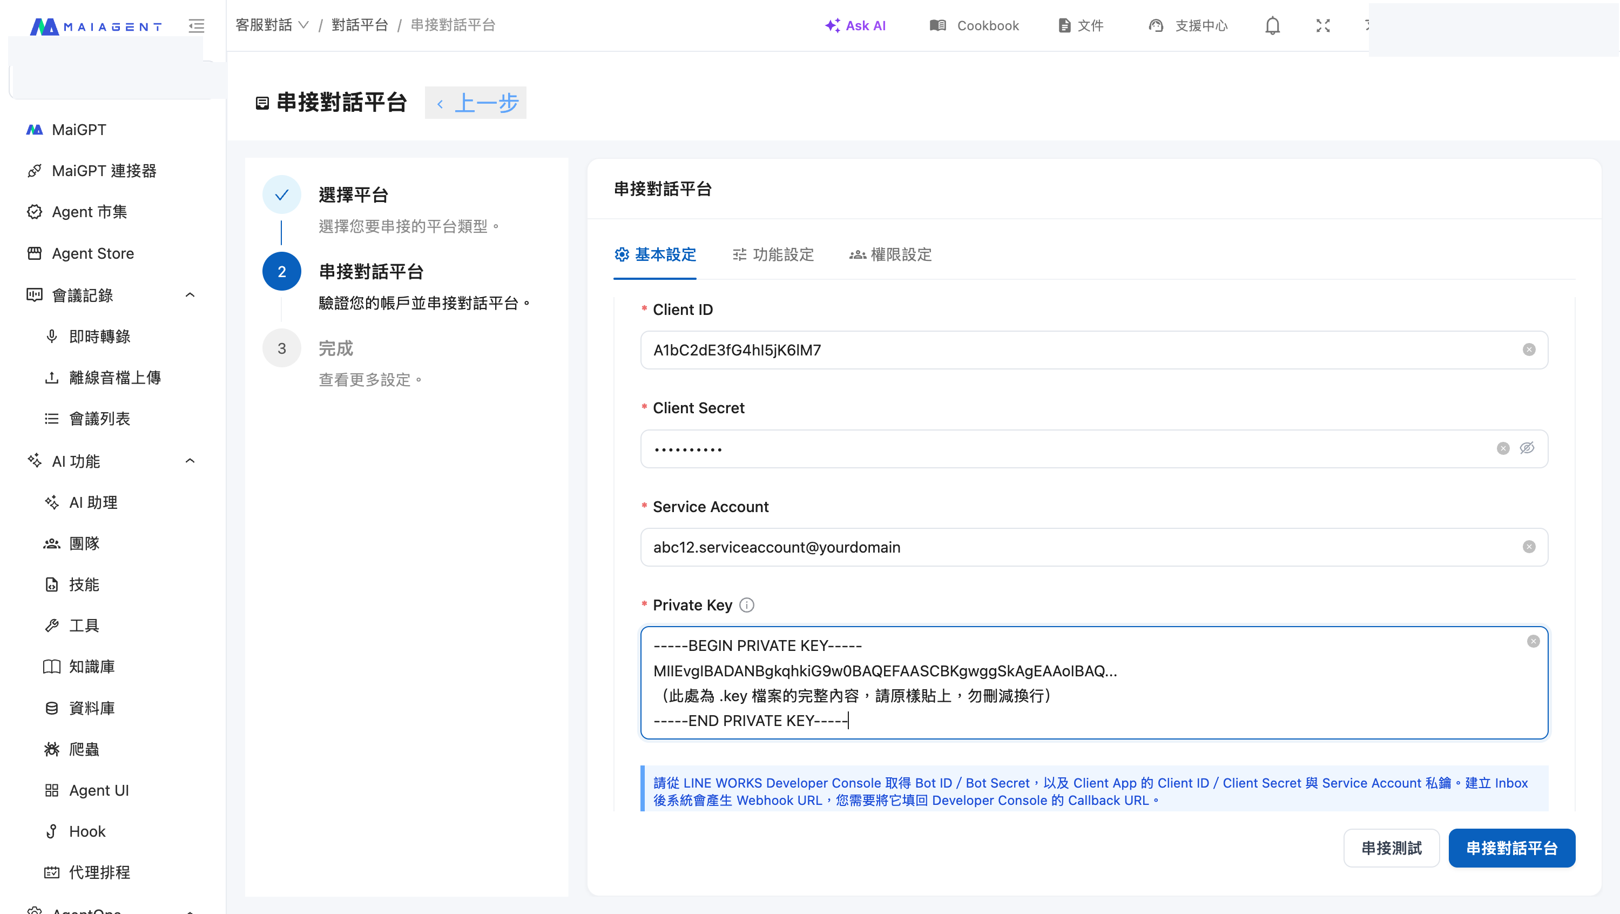Switch to the 功能設定 tab
Image resolution: width=1620 pixels, height=914 pixels.
[773, 255]
